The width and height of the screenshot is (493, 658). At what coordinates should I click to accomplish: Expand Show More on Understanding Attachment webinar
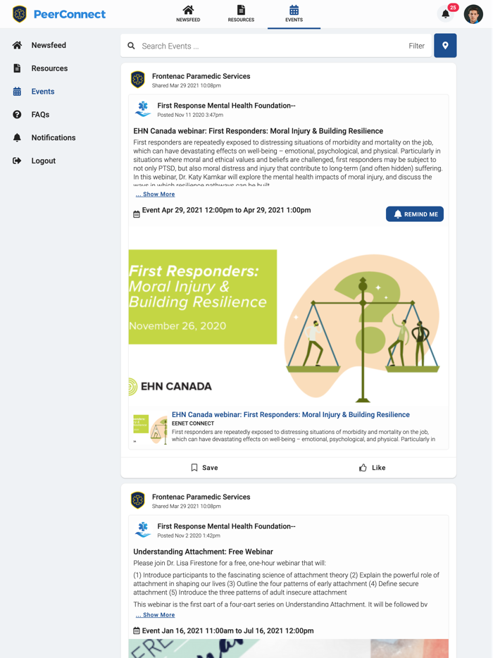point(155,614)
